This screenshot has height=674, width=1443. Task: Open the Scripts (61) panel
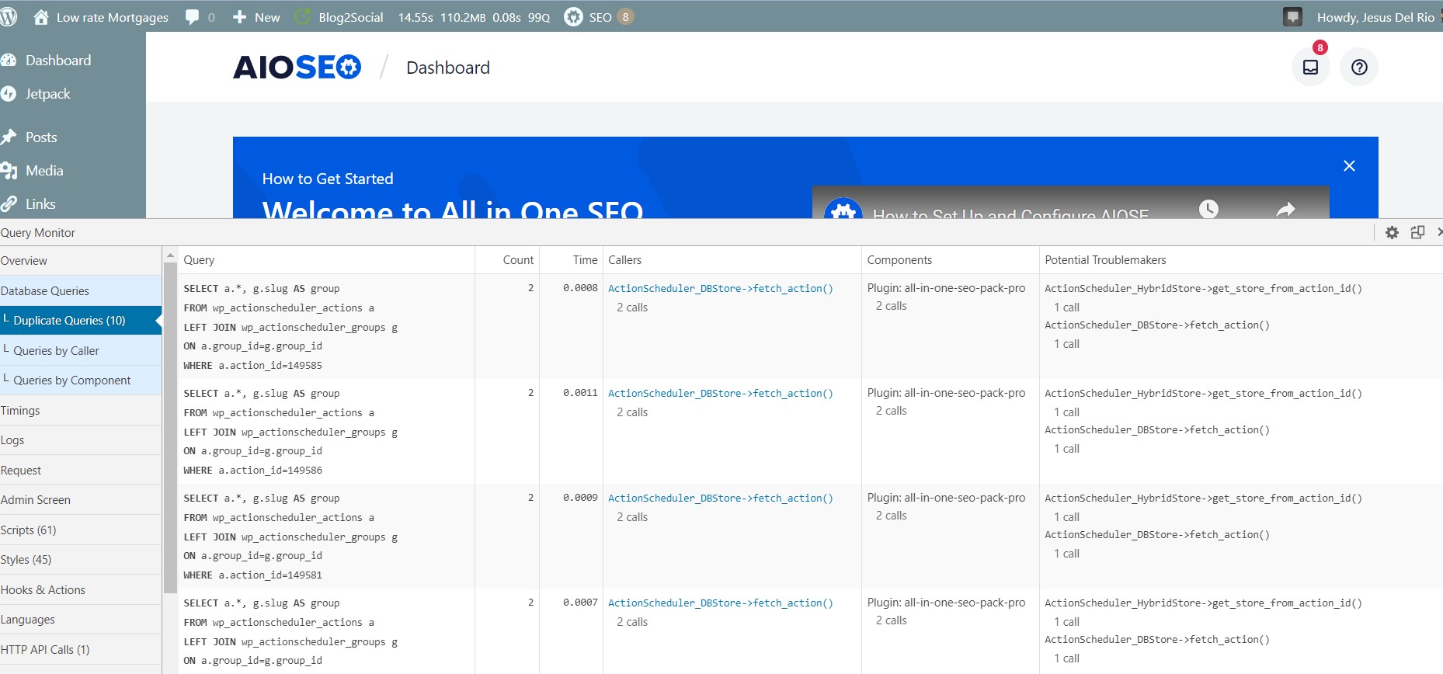tap(81, 530)
